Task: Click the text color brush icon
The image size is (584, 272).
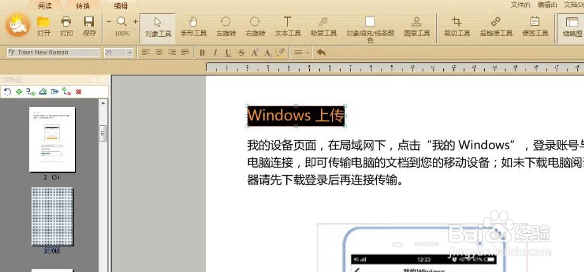Action: click(281, 53)
